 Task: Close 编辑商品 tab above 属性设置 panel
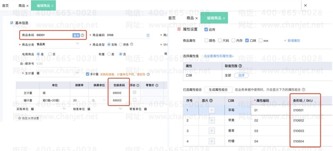point(224,18)
